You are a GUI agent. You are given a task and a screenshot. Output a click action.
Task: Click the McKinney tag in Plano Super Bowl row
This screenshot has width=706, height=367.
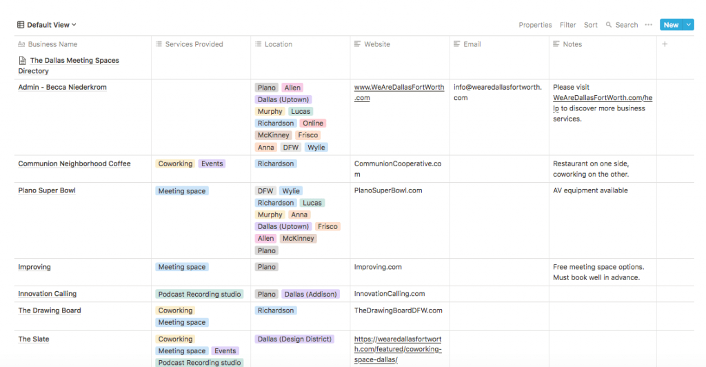pos(298,238)
